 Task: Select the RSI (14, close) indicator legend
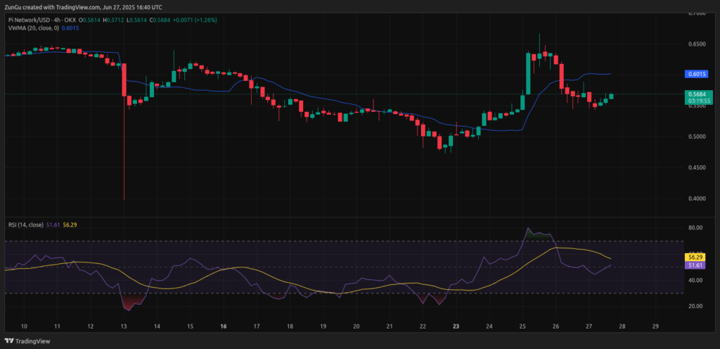[x=26, y=224]
